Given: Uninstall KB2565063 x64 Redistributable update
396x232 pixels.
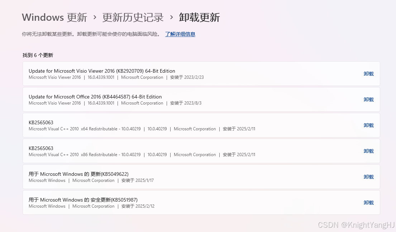Looking at the screenshot, I should (368, 125).
